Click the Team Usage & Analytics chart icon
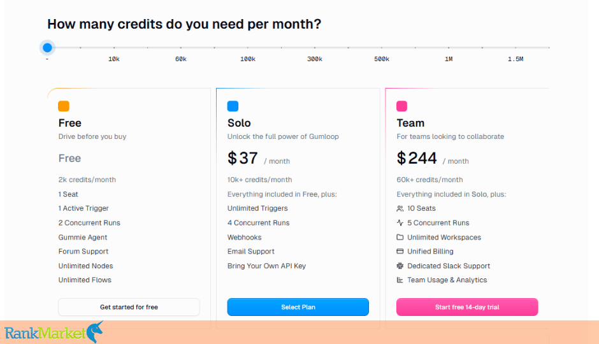This screenshot has width=599, height=344. point(400,280)
